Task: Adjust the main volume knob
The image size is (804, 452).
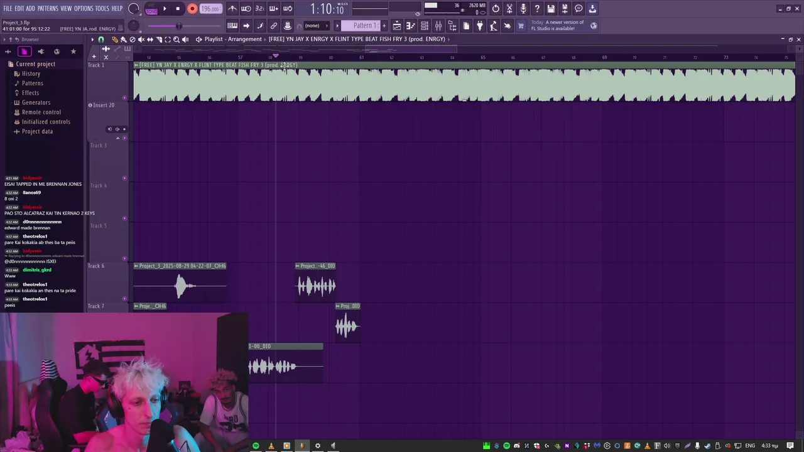Action: tap(134, 9)
